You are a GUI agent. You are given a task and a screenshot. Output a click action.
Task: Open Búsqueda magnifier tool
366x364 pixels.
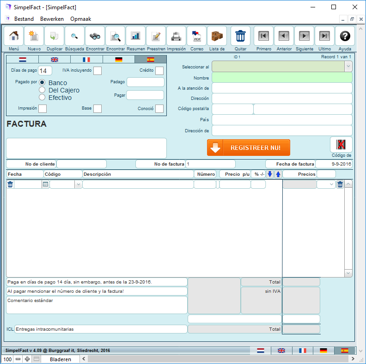(x=74, y=36)
